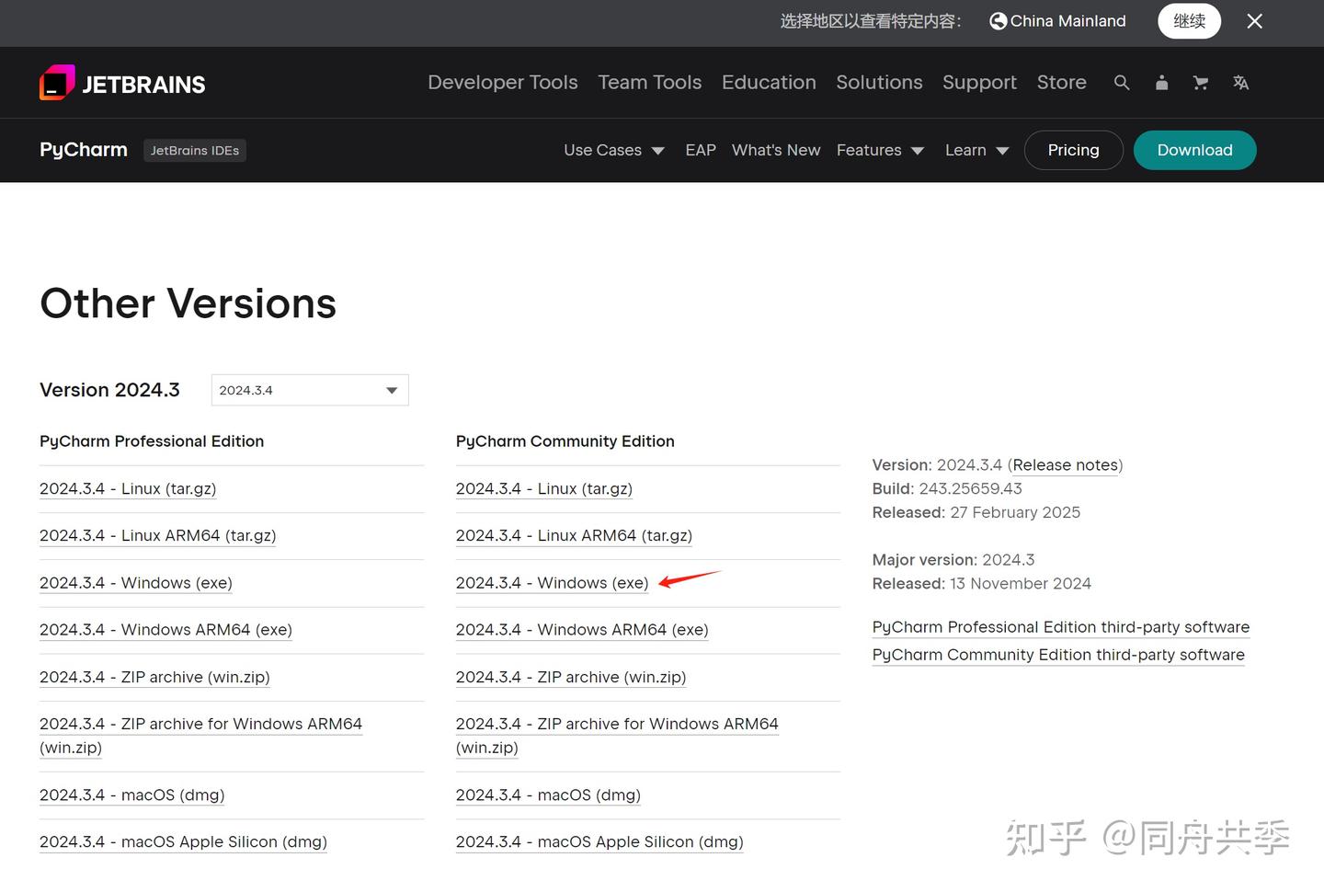Click the language switcher icon
Viewport: 1324px width, 892px height.
click(x=1240, y=82)
